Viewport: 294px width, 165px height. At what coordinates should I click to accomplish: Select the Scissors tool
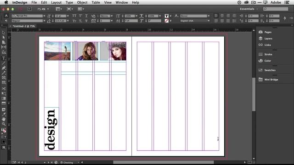(x=4, y=88)
